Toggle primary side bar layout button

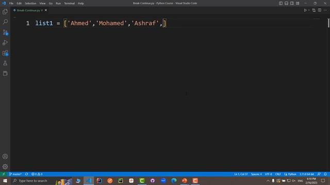coord(280,3)
